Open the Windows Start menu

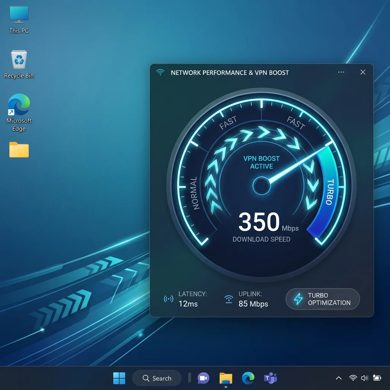(x=119, y=378)
